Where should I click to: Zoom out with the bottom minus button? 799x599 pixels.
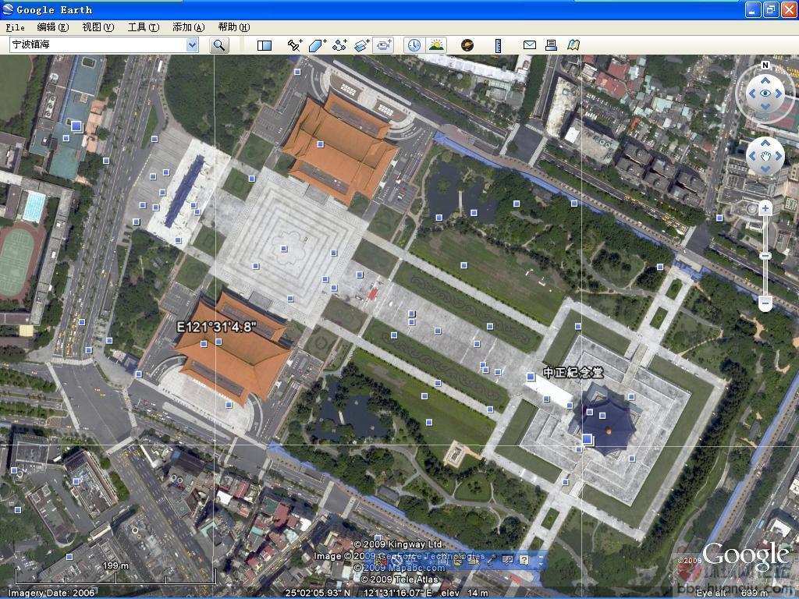click(x=765, y=303)
